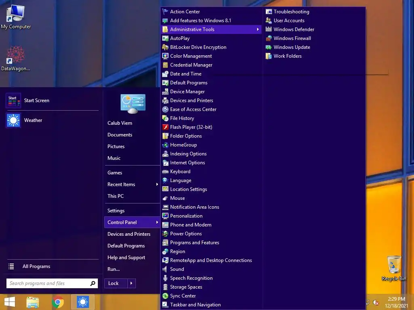Open the Windows Defender icon

268,29
